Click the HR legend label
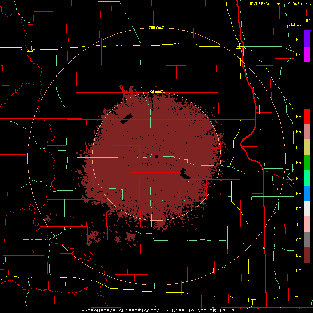 pyautogui.click(x=298, y=163)
